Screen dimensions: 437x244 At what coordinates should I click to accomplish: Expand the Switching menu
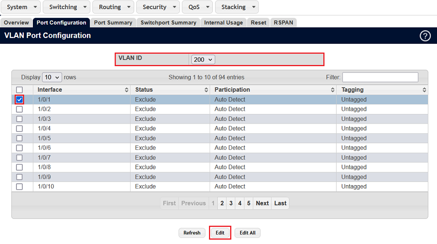pos(67,7)
